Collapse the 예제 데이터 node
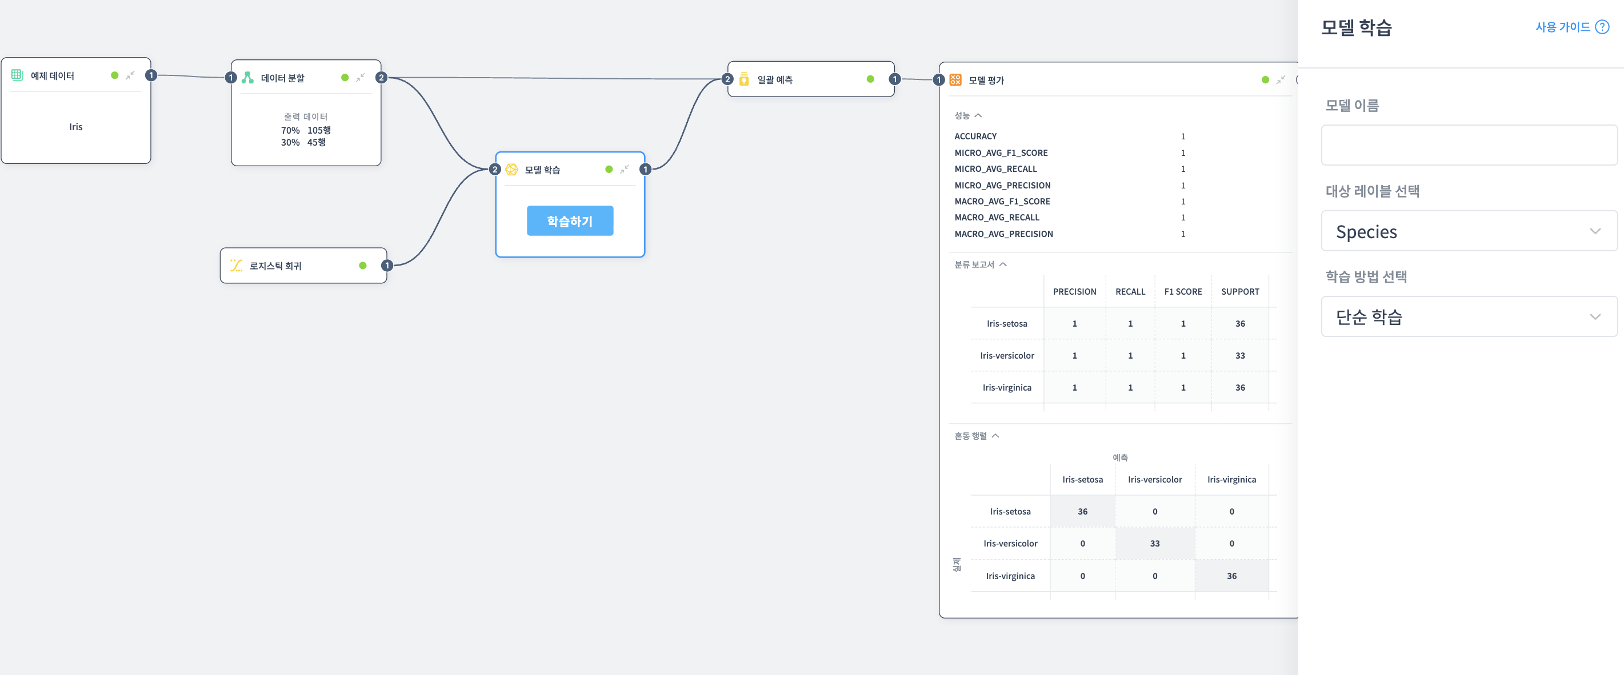The height and width of the screenshot is (675, 1624). pyautogui.click(x=130, y=75)
